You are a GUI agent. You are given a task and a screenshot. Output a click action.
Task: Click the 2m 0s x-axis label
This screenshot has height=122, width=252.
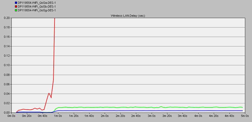tap(105, 116)
